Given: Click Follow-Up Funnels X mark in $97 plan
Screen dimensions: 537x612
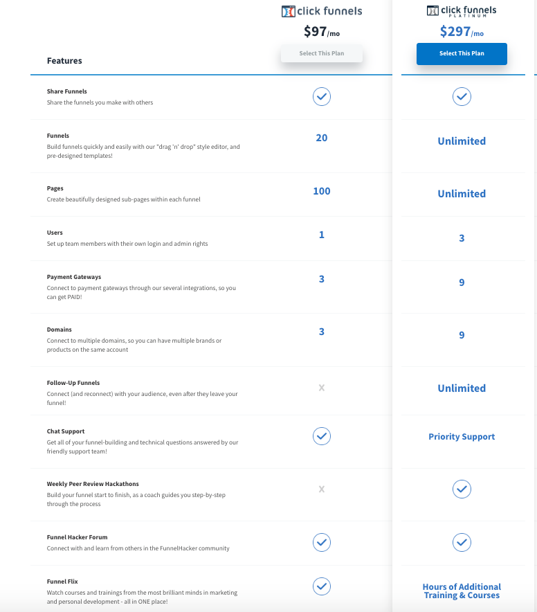Looking at the screenshot, I should (322, 388).
